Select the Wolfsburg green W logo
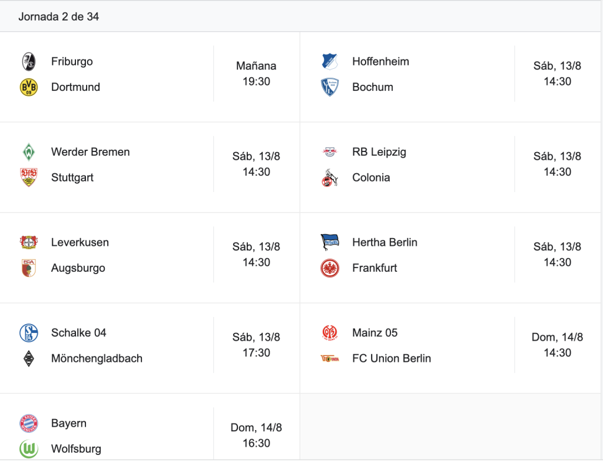Viewport: 603px width, 465px height. [x=29, y=449]
